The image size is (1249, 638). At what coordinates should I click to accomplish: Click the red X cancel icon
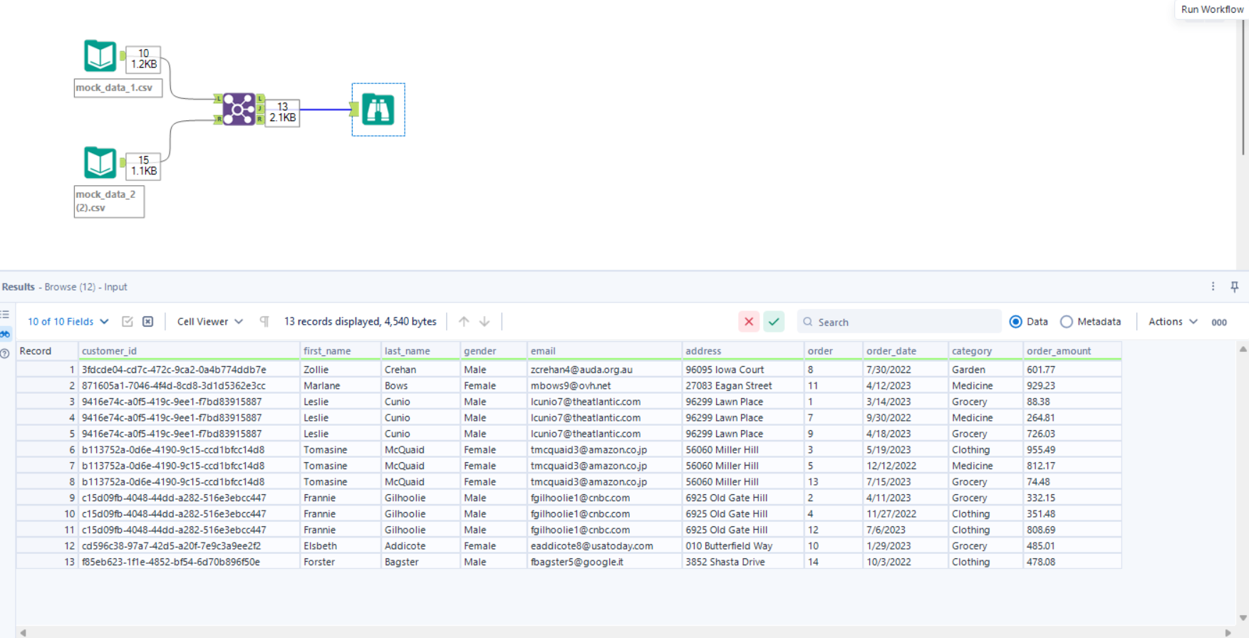[x=748, y=322]
